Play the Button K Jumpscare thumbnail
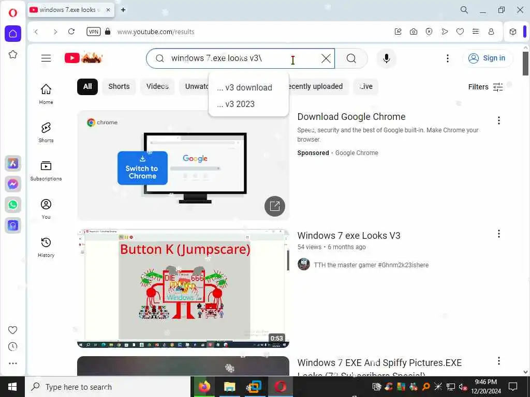This screenshot has height=397, width=530. 183,288
